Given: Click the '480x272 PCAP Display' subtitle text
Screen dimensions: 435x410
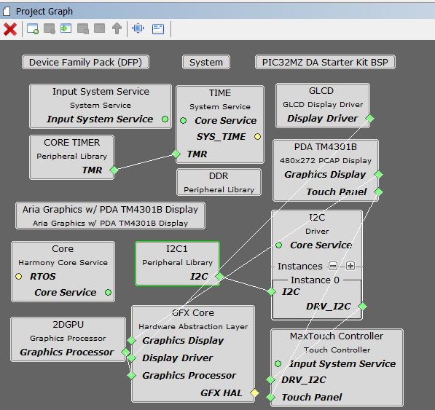Looking at the screenshot, I should pyautogui.click(x=326, y=161).
